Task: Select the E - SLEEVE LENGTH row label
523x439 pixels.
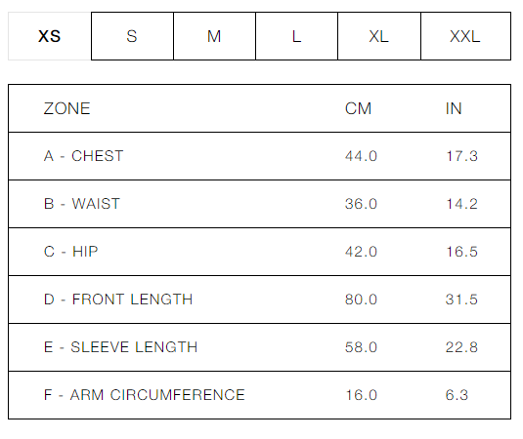Action: pyautogui.click(x=120, y=347)
